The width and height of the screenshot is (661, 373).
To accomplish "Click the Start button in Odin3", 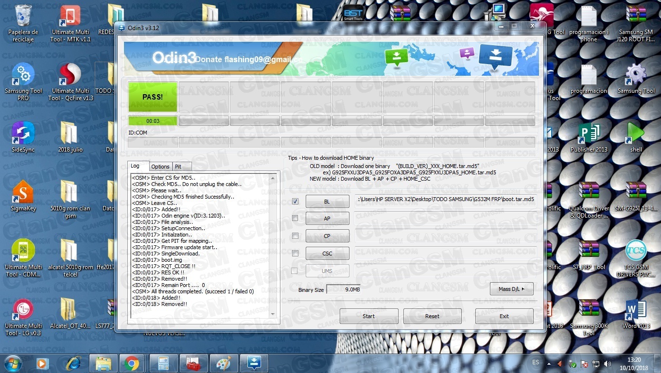I will point(369,316).
